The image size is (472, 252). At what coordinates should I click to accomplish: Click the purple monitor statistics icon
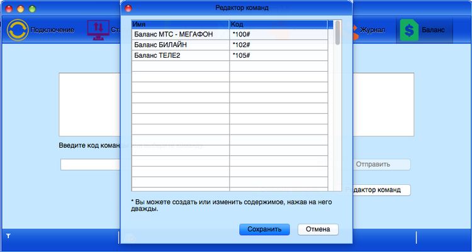pyautogui.click(x=98, y=30)
